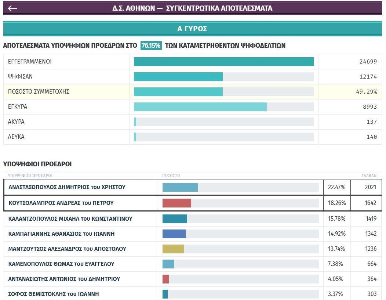Click the Δ.Σ. ΑΘΗΝΩΝ title bar

192,8
